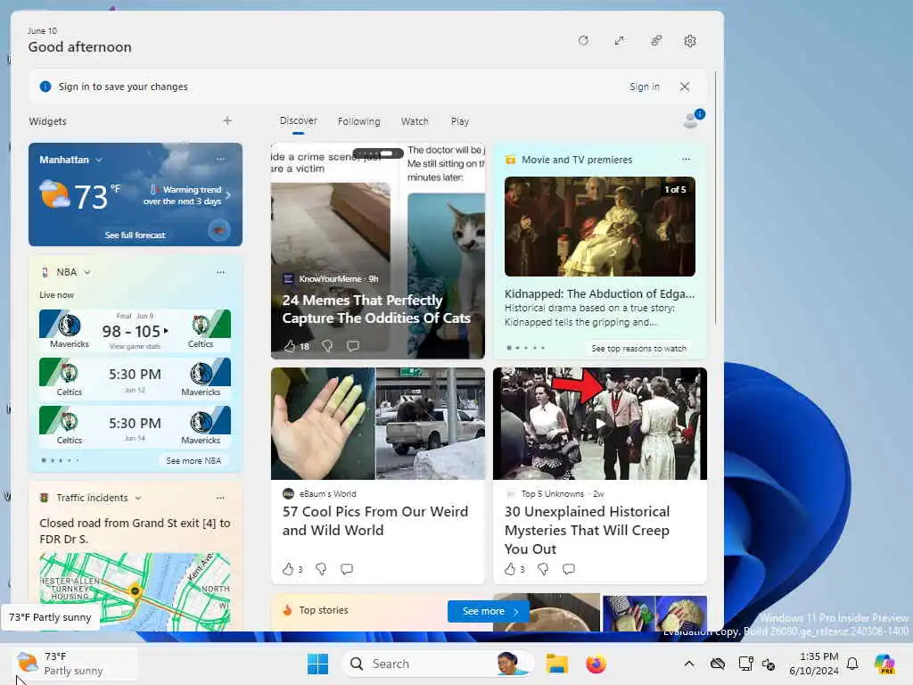This screenshot has height=685, width=913.
Task: Click the network display tray icon
Action: point(745,664)
